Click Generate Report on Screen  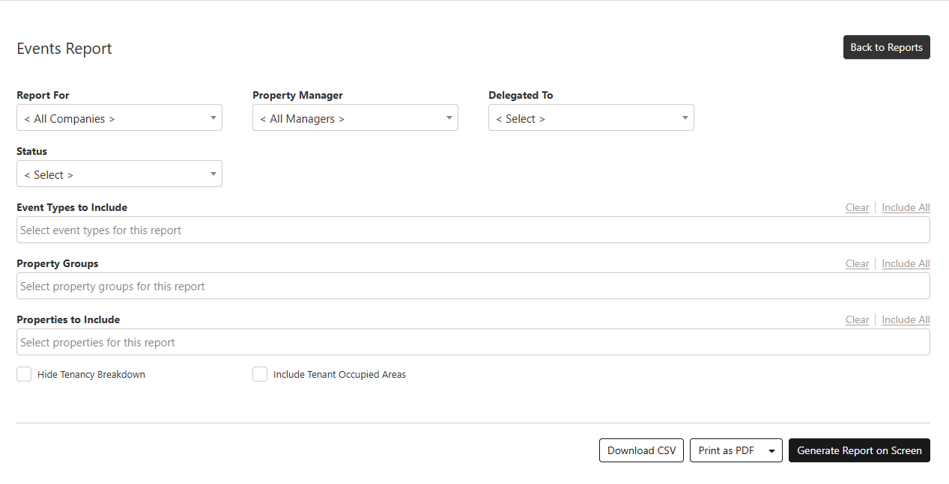point(859,450)
